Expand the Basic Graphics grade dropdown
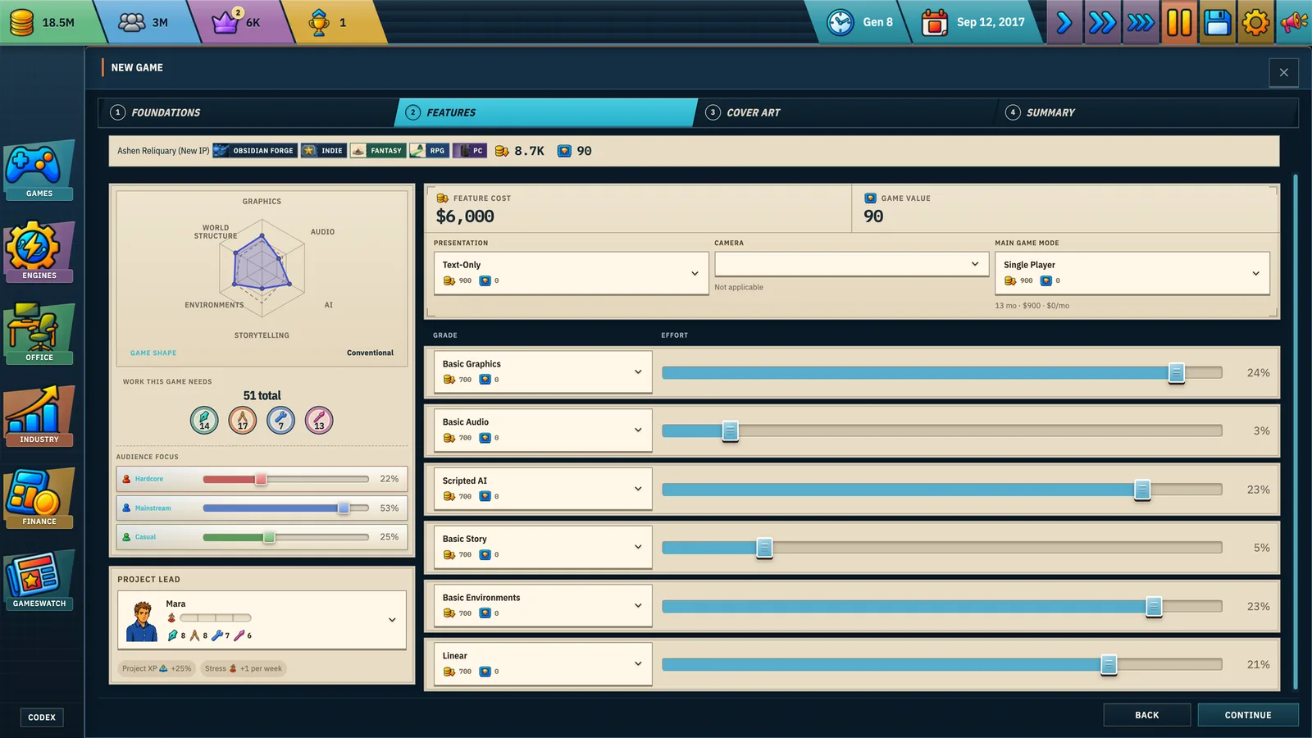 [x=543, y=371]
